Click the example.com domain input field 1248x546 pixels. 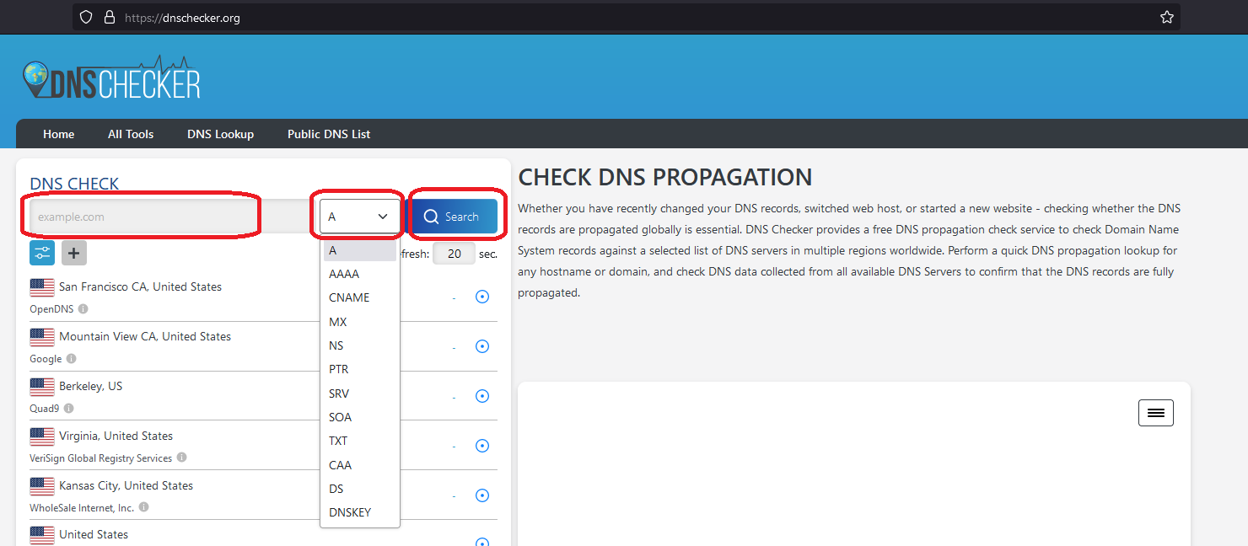click(143, 217)
